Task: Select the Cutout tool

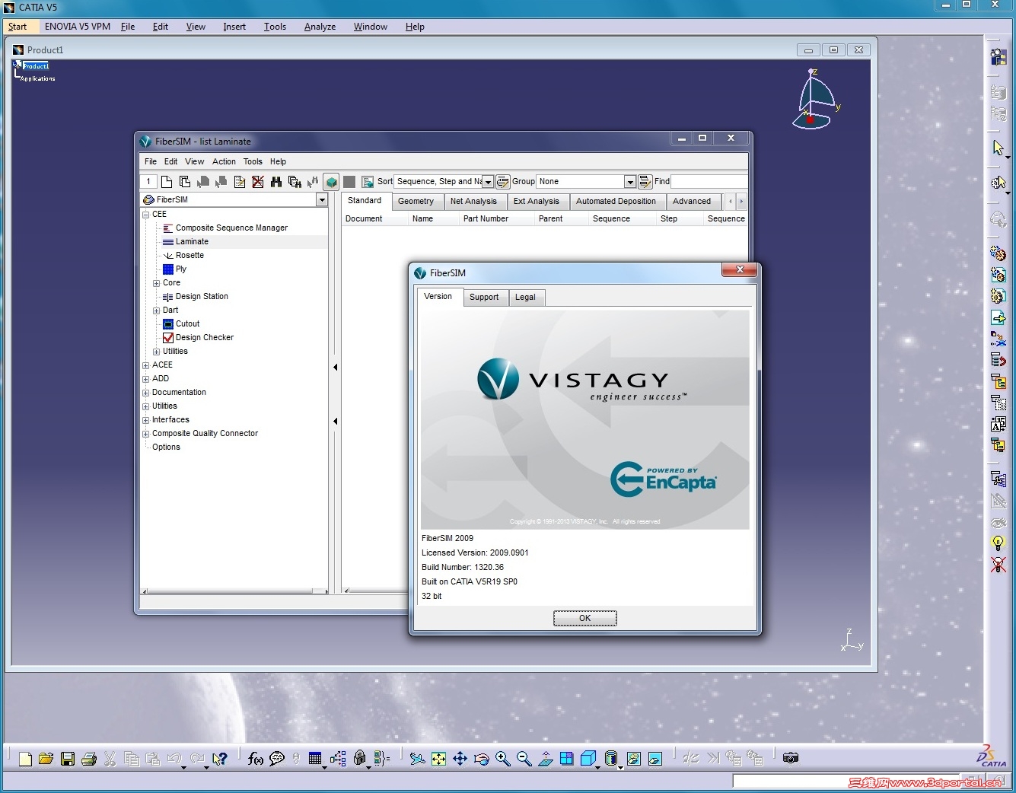Action: (x=187, y=323)
